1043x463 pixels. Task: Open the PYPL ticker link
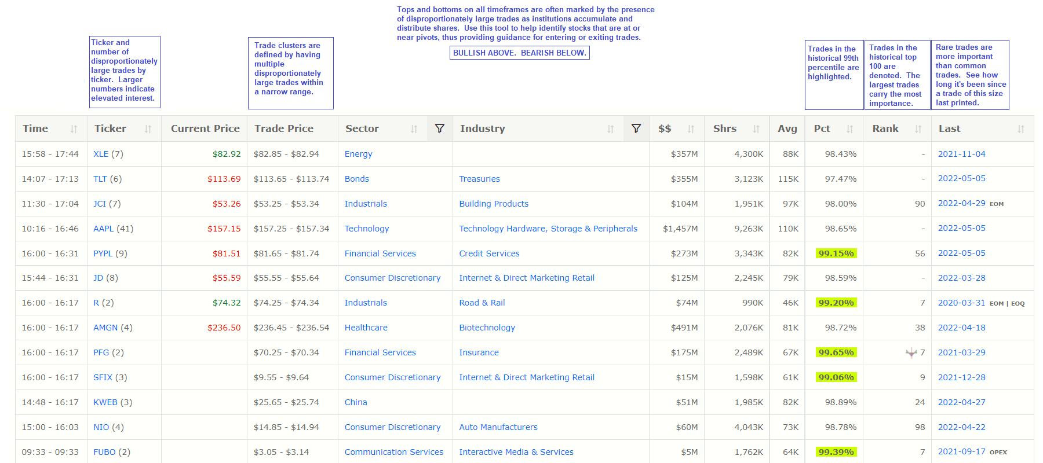103,253
